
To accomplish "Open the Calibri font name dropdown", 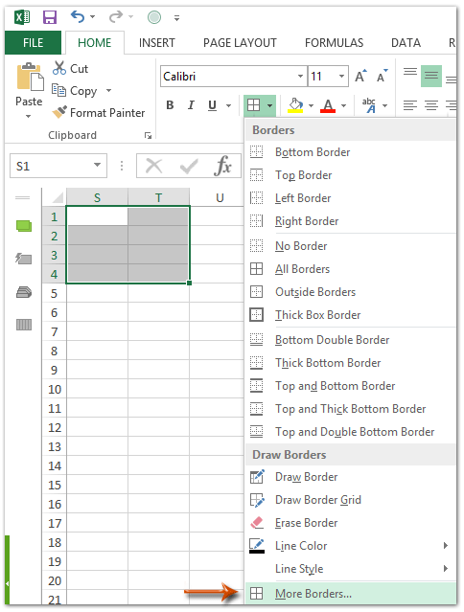I will point(300,76).
